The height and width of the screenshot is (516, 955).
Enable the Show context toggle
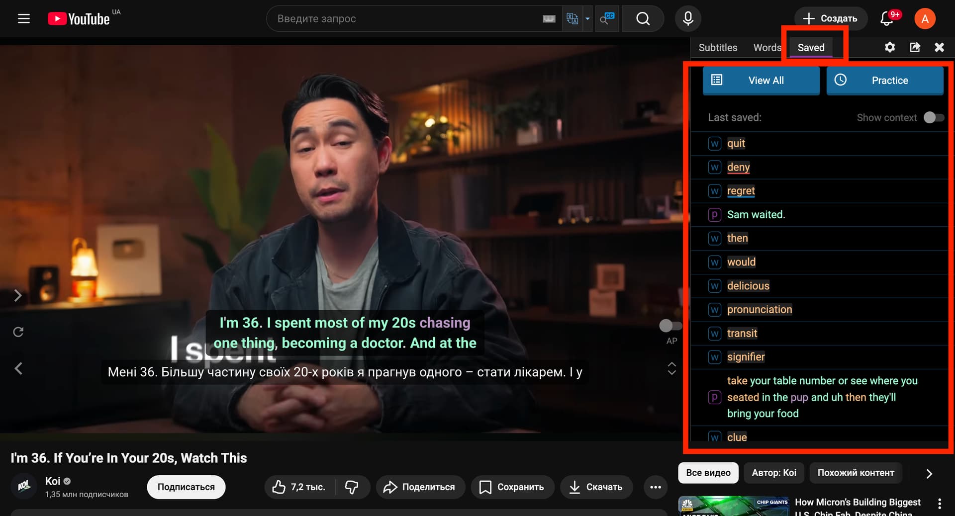coord(933,118)
